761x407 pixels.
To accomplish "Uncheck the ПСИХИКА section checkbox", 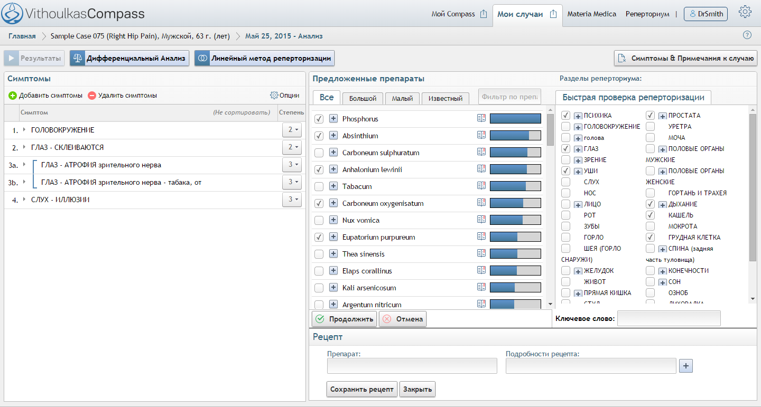I will 565,115.
